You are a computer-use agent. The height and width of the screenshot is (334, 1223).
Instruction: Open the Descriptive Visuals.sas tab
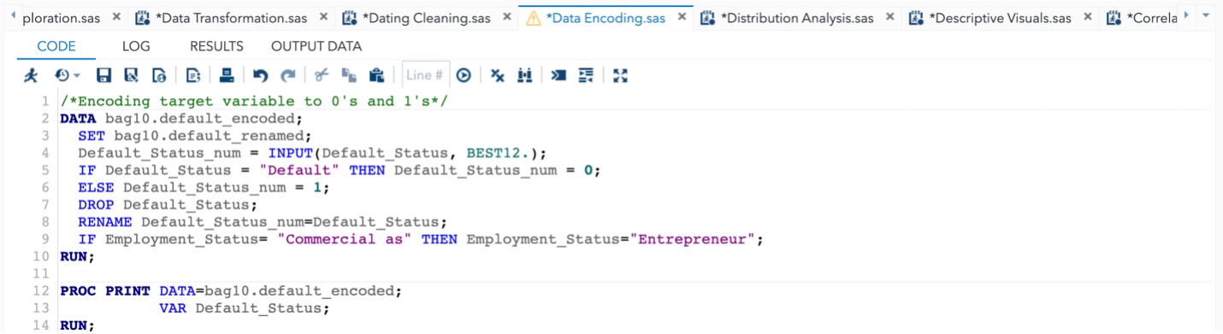pos(1000,18)
